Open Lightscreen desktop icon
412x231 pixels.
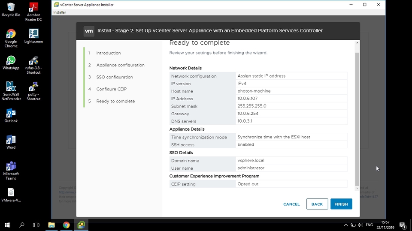[33, 36]
